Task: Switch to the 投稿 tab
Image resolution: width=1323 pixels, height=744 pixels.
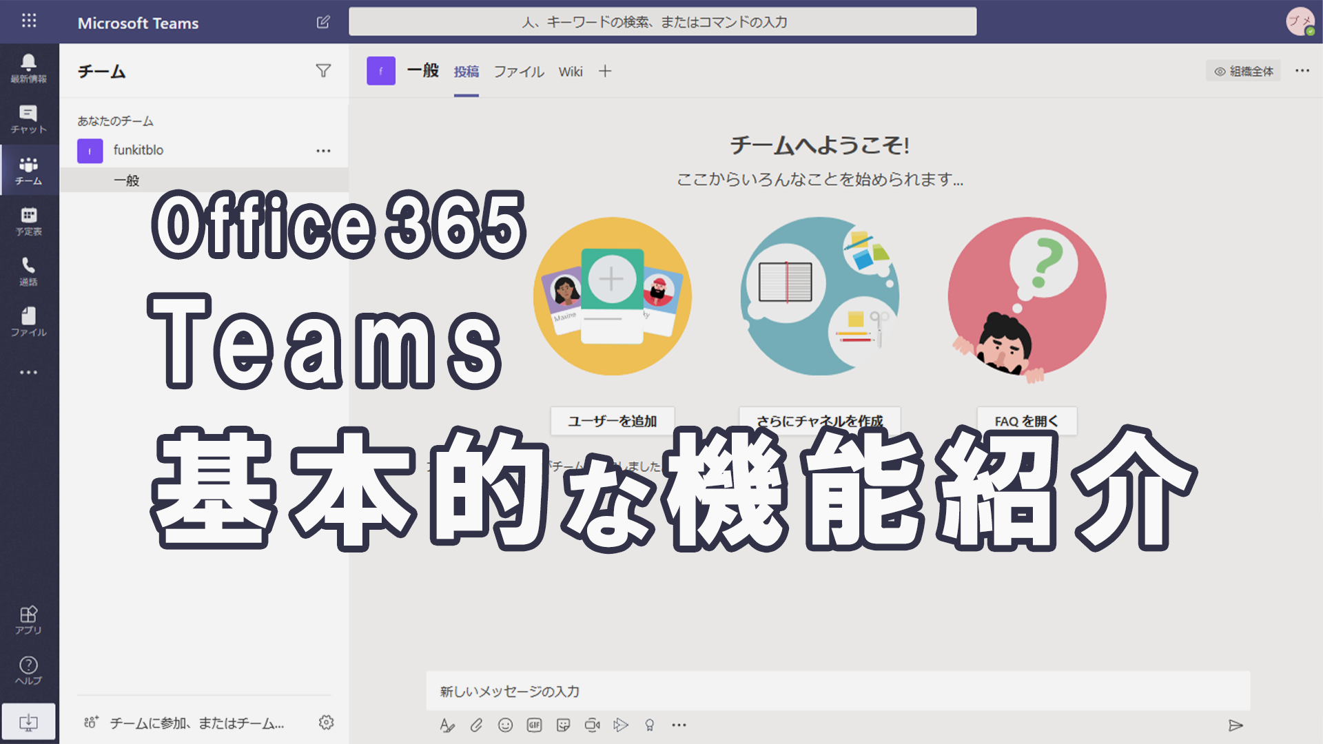Action: (x=466, y=72)
